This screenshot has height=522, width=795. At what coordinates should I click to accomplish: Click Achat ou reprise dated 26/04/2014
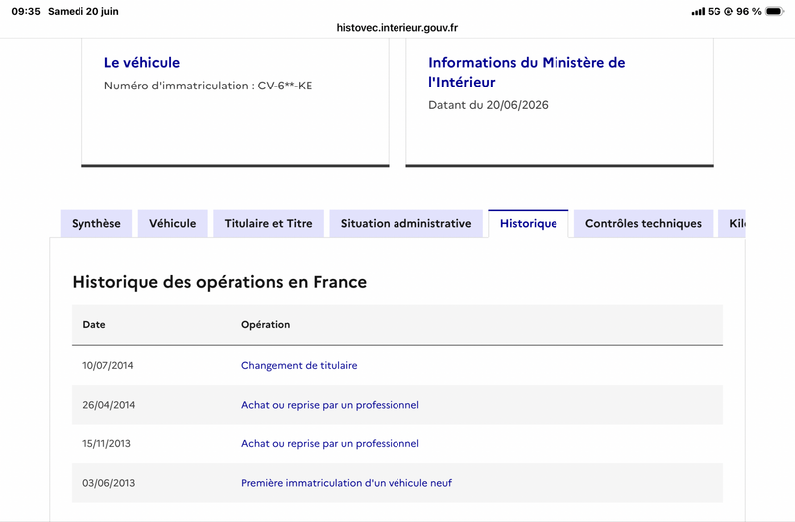330,405
